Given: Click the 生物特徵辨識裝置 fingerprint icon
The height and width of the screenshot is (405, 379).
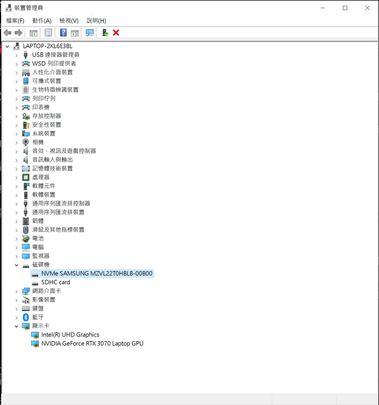Looking at the screenshot, I should 25,90.
